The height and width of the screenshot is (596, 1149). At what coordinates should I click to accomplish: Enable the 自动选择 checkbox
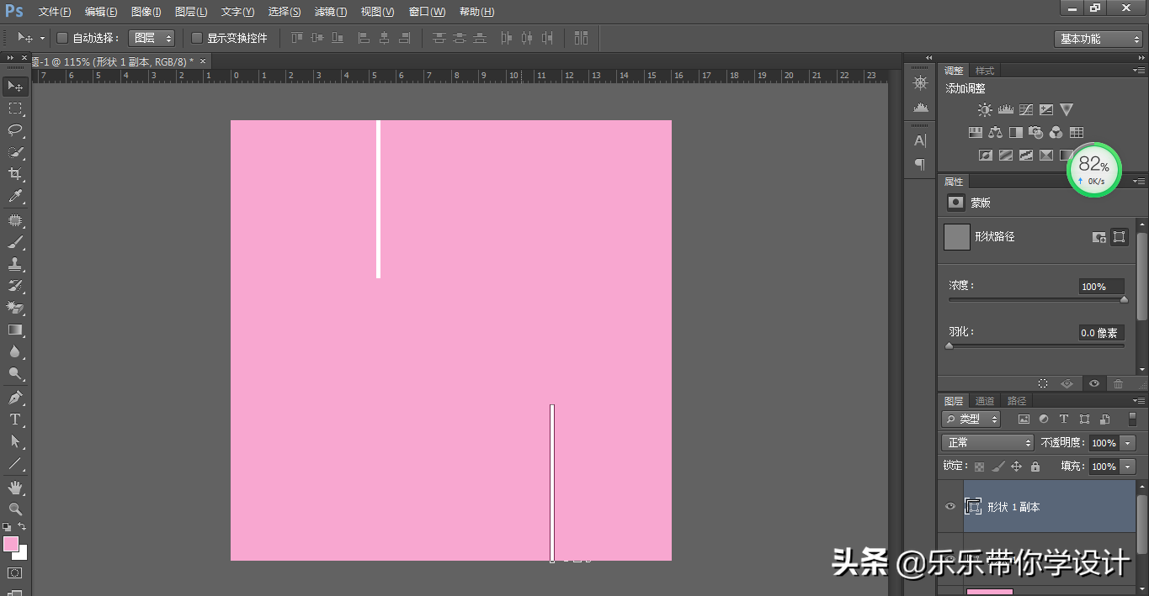tap(61, 38)
